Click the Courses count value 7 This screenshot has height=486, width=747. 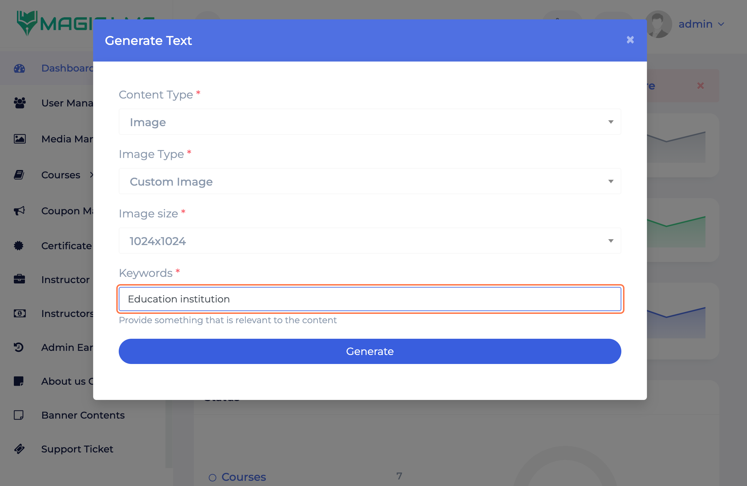click(399, 476)
